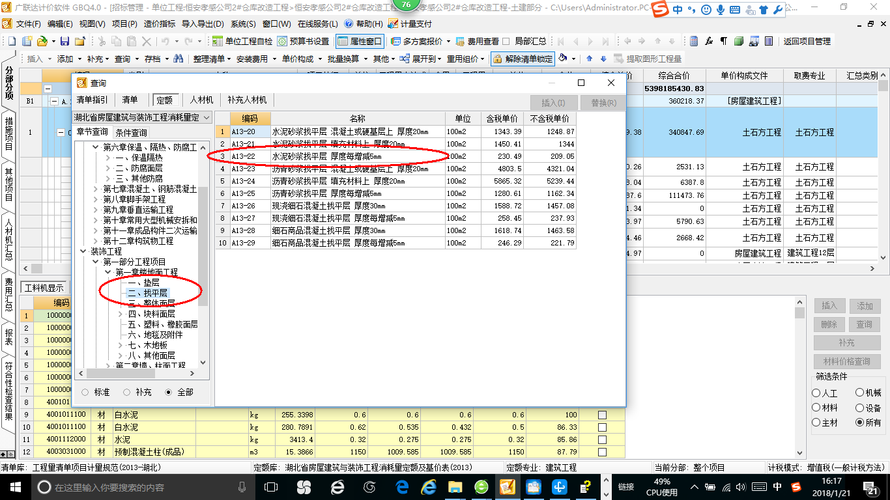Click the green 3D cube icon
The width and height of the screenshot is (890, 500).
(739, 41)
